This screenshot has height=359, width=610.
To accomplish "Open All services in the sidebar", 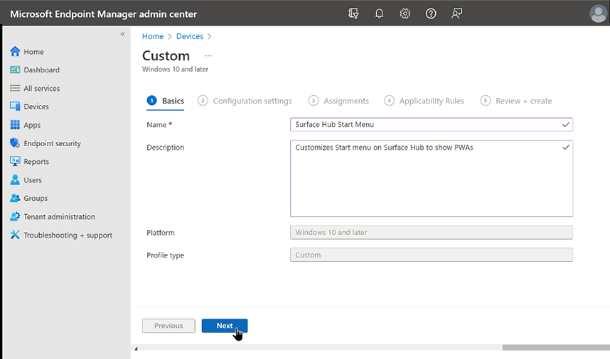I will tap(42, 89).
